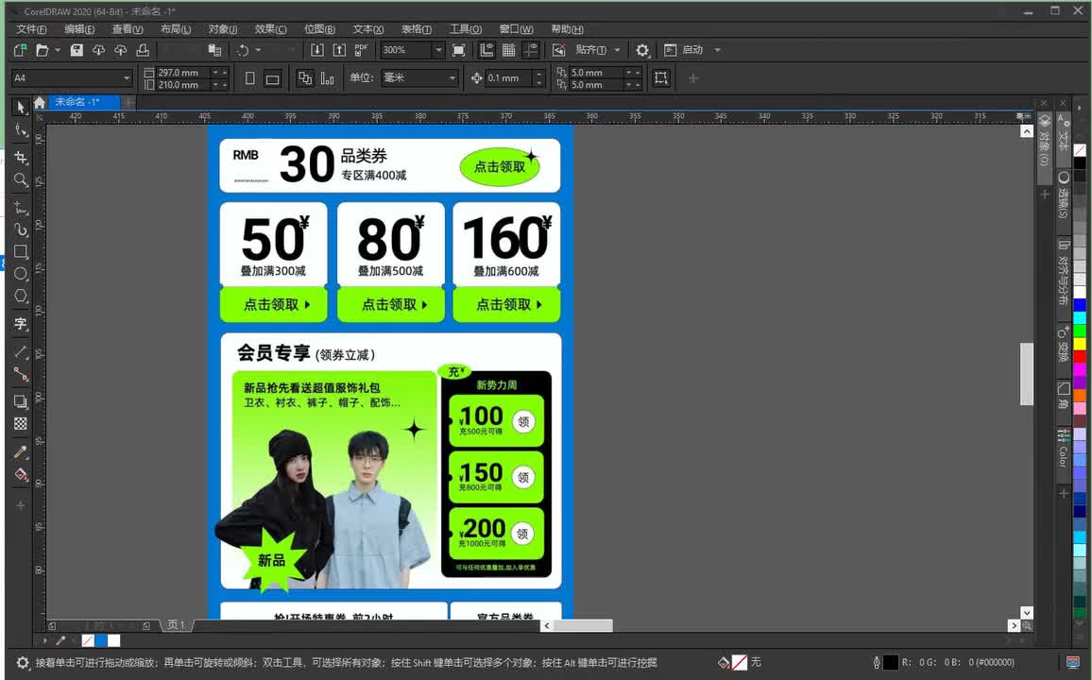Open the 编辑(E) menu
This screenshot has width=1092, height=680.
pyautogui.click(x=79, y=29)
